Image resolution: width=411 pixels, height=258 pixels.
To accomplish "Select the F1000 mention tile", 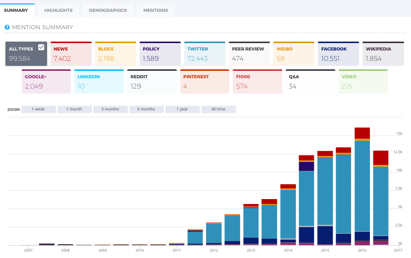I will [257, 82].
